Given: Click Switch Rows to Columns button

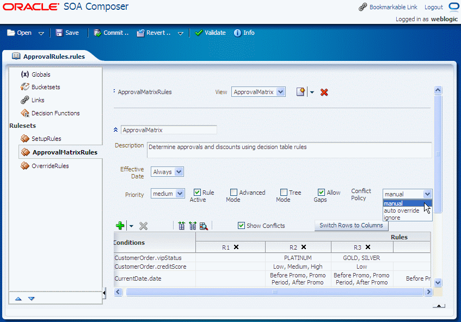Looking at the screenshot, I should coord(352,225).
